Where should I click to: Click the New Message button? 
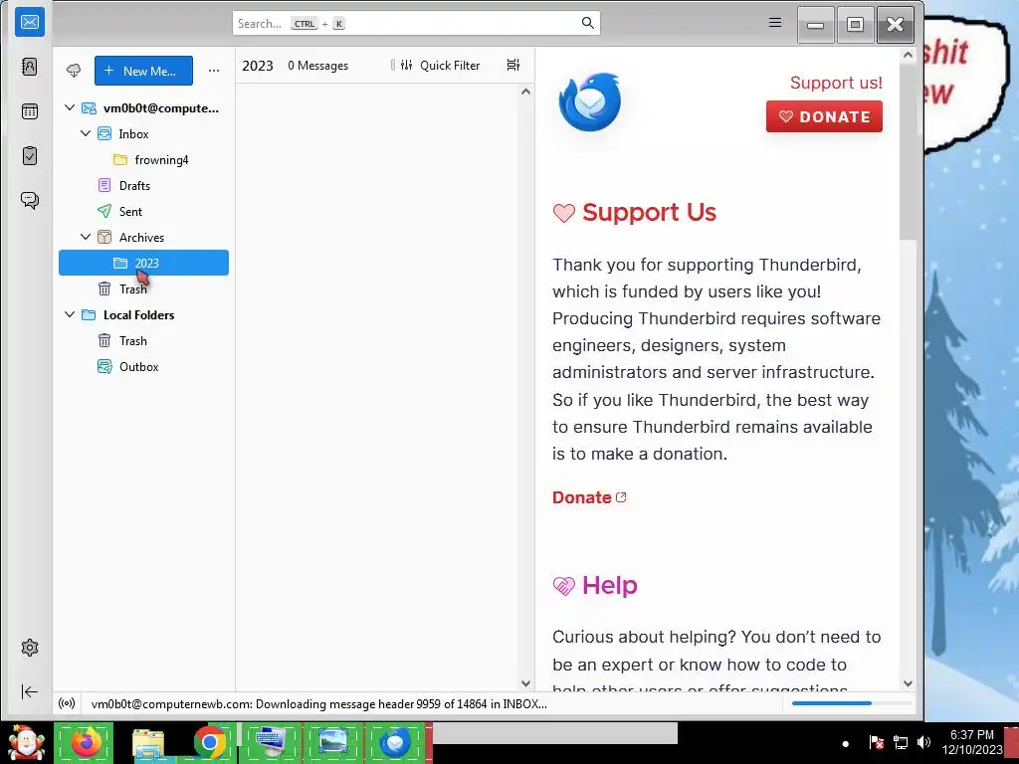click(143, 71)
